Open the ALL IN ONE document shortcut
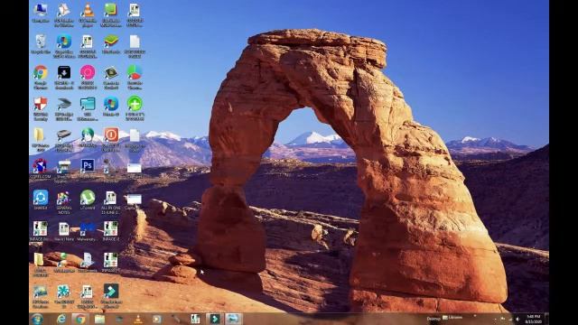 click(x=111, y=202)
